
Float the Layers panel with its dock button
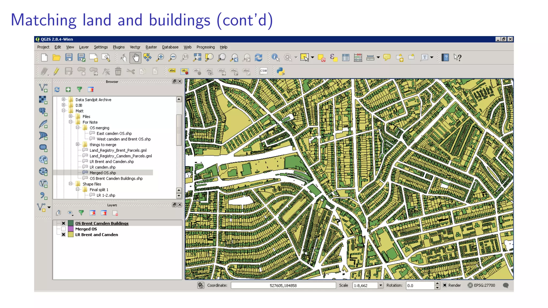(174, 205)
